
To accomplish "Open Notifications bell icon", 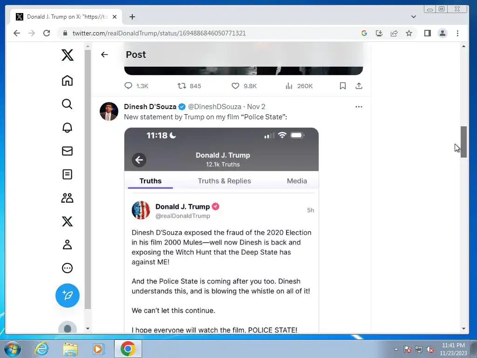I will click(67, 128).
